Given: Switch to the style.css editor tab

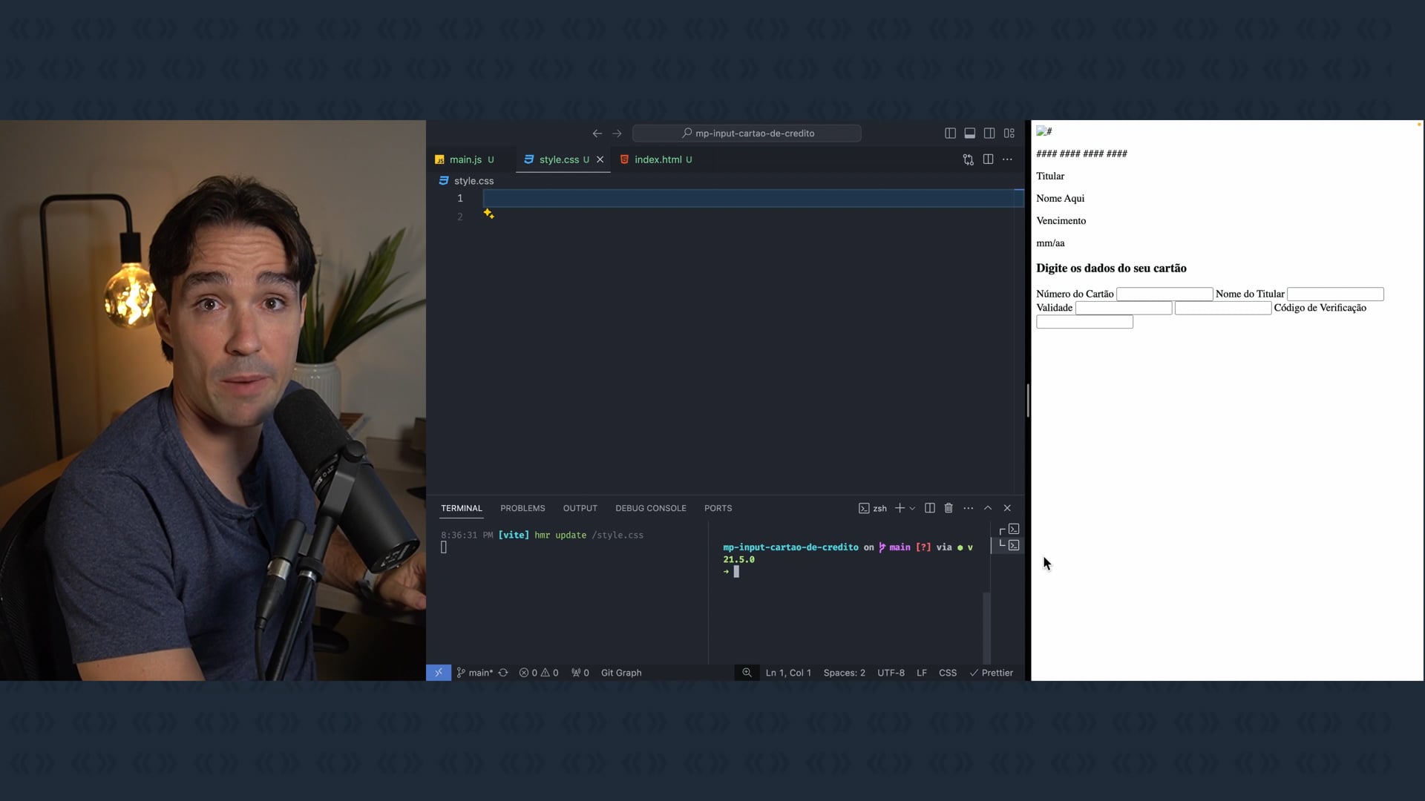Looking at the screenshot, I should click(x=558, y=159).
